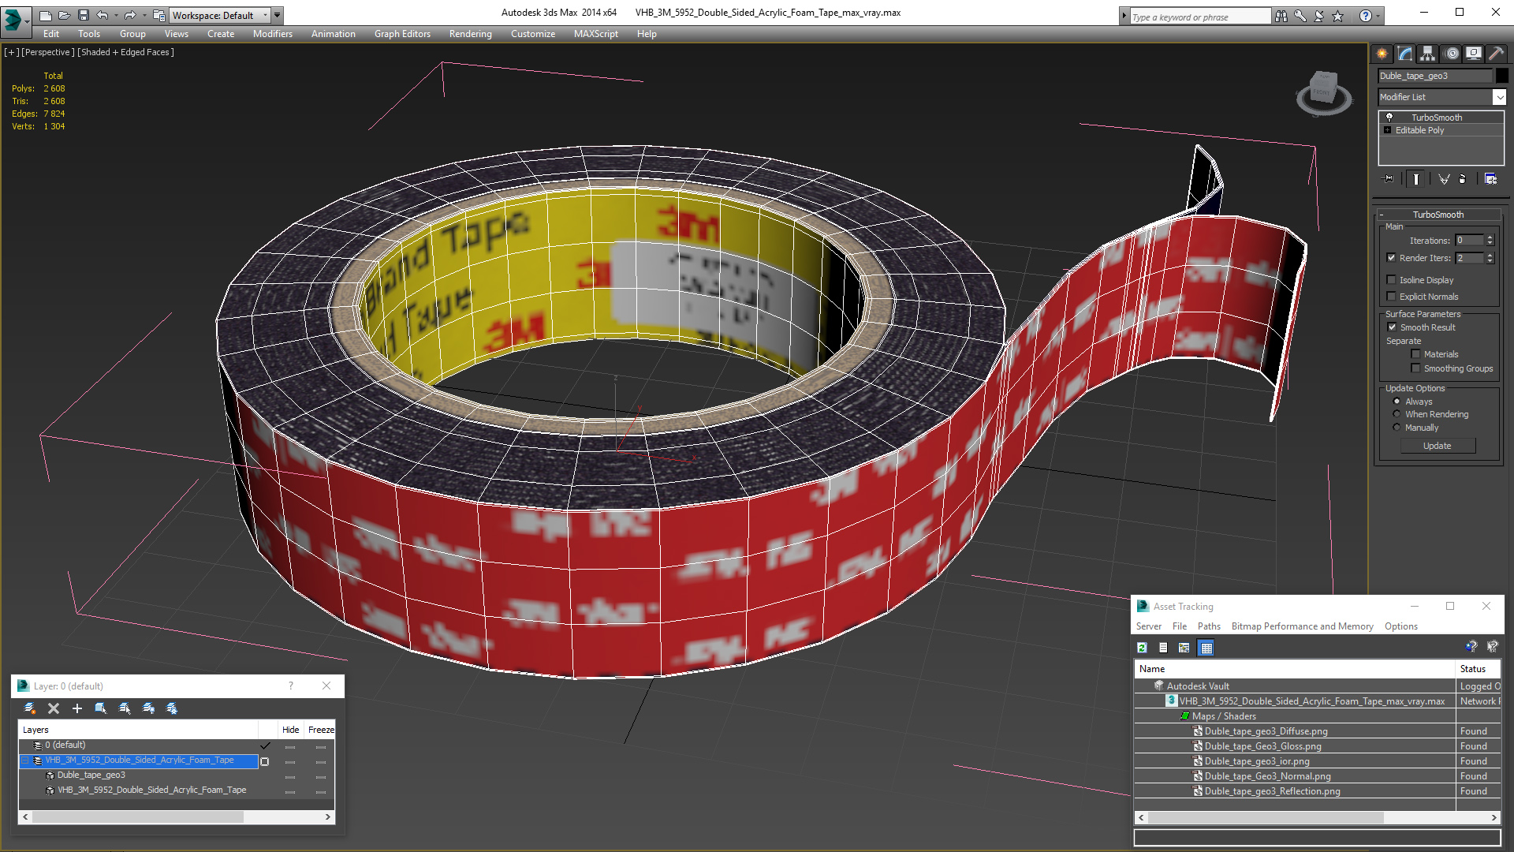Add selected objects to layer plus icon
The width and height of the screenshot is (1514, 852).
(77, 708)
